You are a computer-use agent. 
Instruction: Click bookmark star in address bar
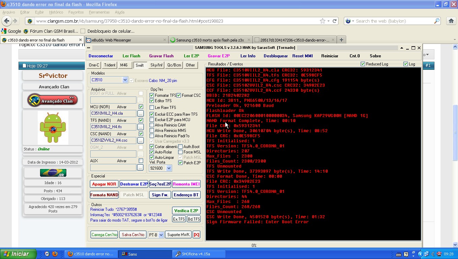tap(323, 21)
